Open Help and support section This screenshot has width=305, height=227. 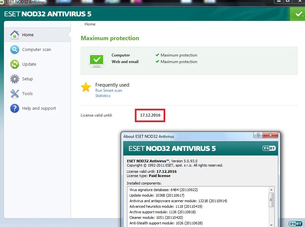point(39,108)
